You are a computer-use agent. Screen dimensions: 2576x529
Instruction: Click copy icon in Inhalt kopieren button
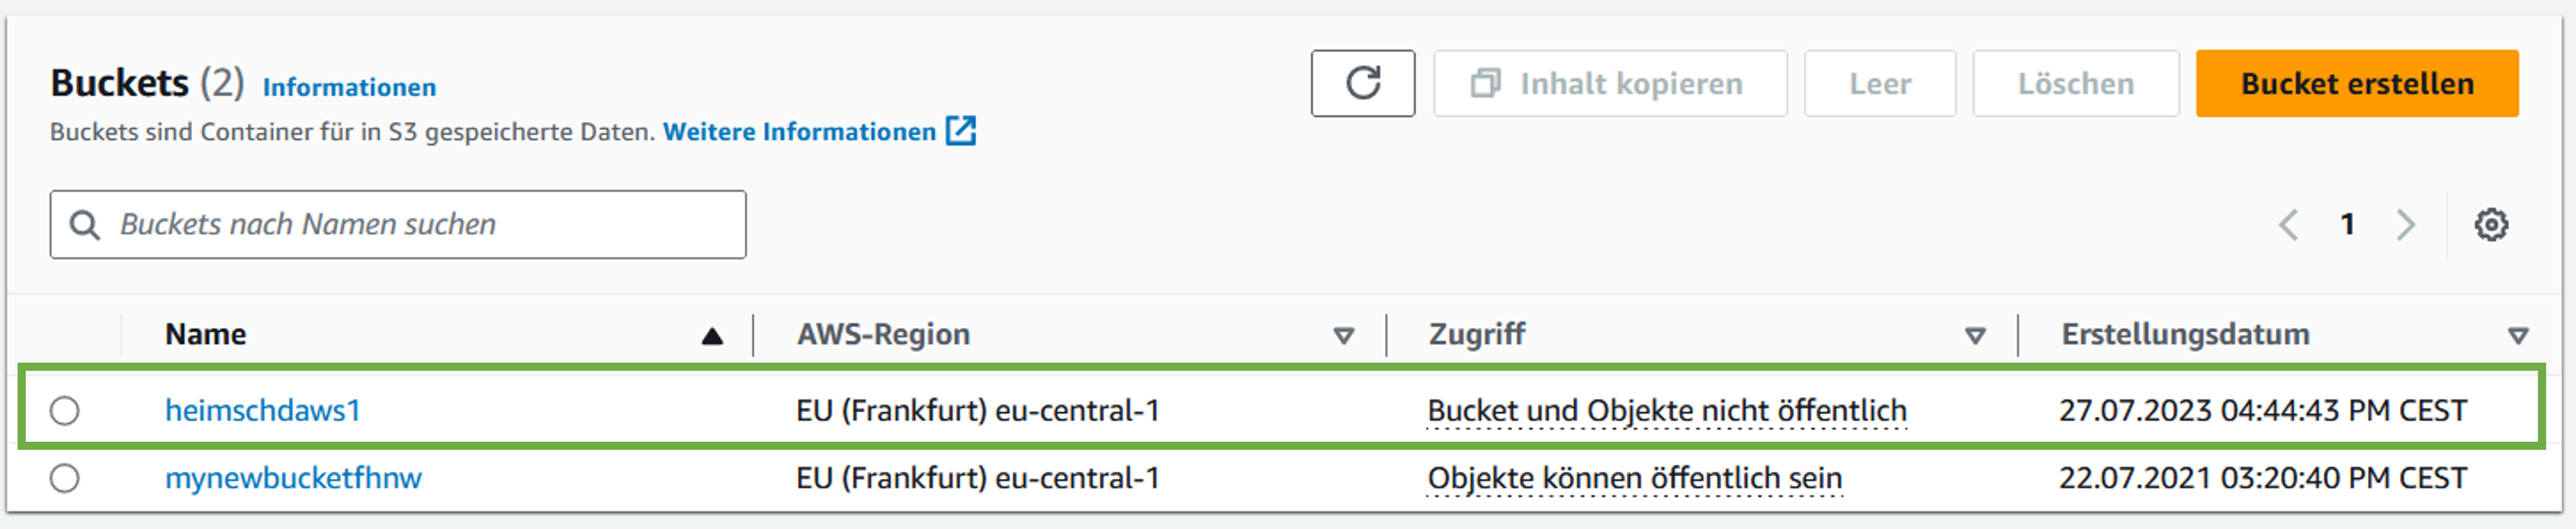pos(1485,83)
